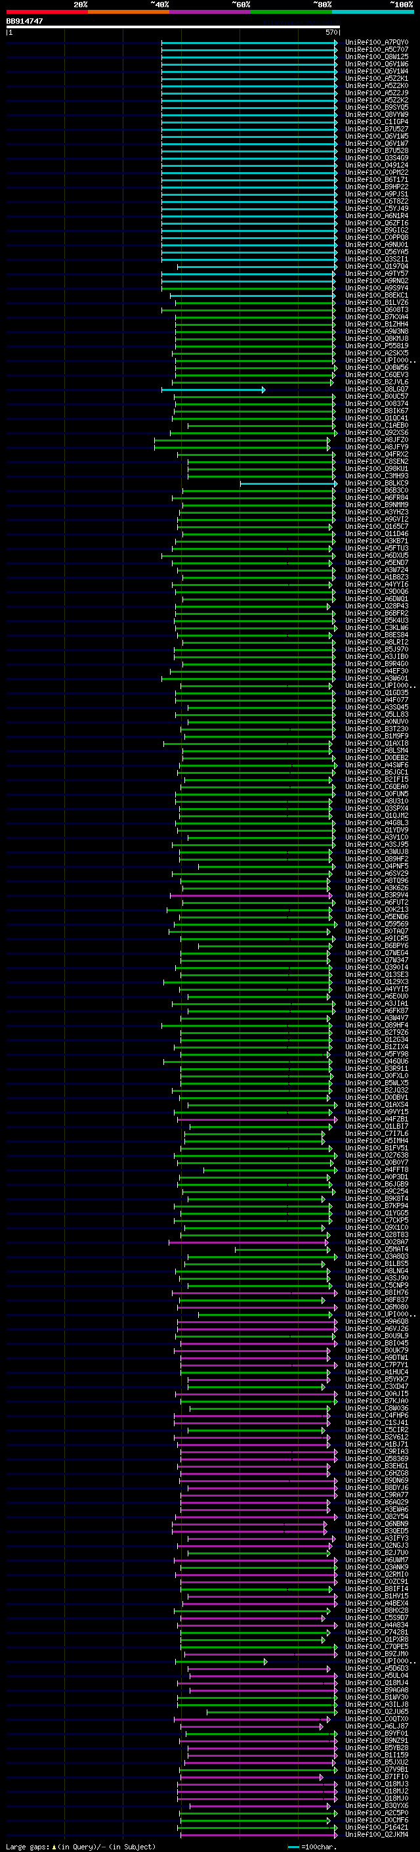Screen dimensions: 420x1852
Task: Select hit label UniRef100_B9SYQ5
Action: (x=377, y=107)
